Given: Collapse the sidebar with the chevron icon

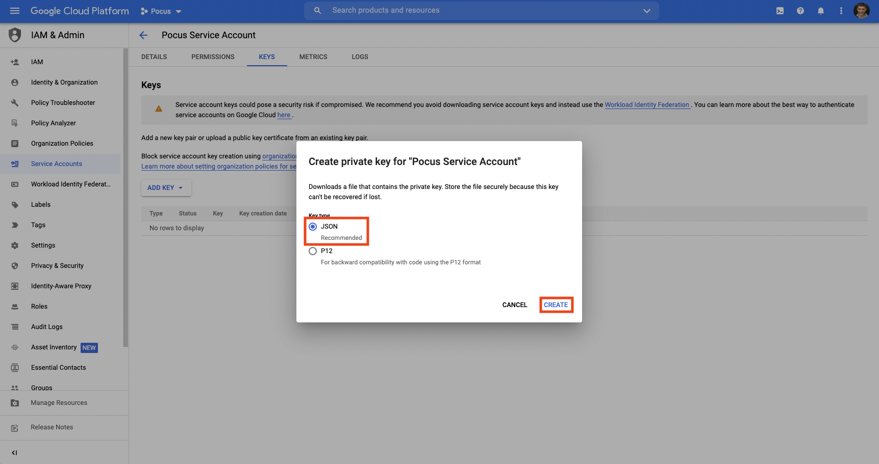Looking at the screenshot, I should pyautogui.click(x=14, y=453).
